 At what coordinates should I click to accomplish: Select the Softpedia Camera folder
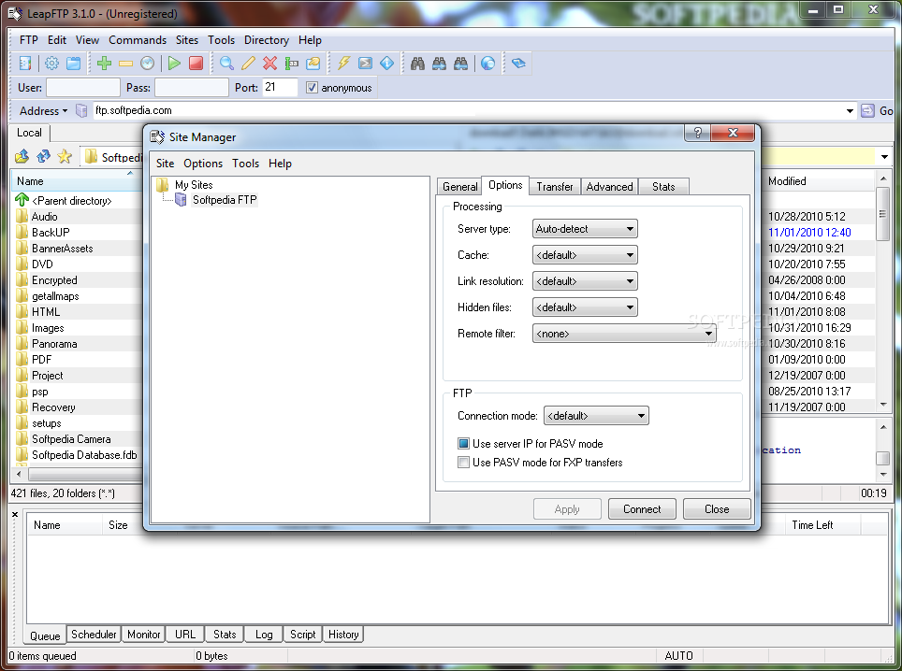coord(71,439)
